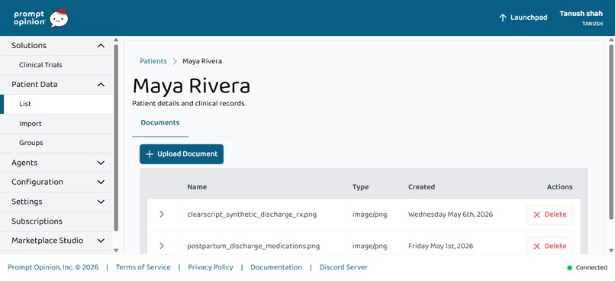Select List under Patient Data

tap(56, 104)
